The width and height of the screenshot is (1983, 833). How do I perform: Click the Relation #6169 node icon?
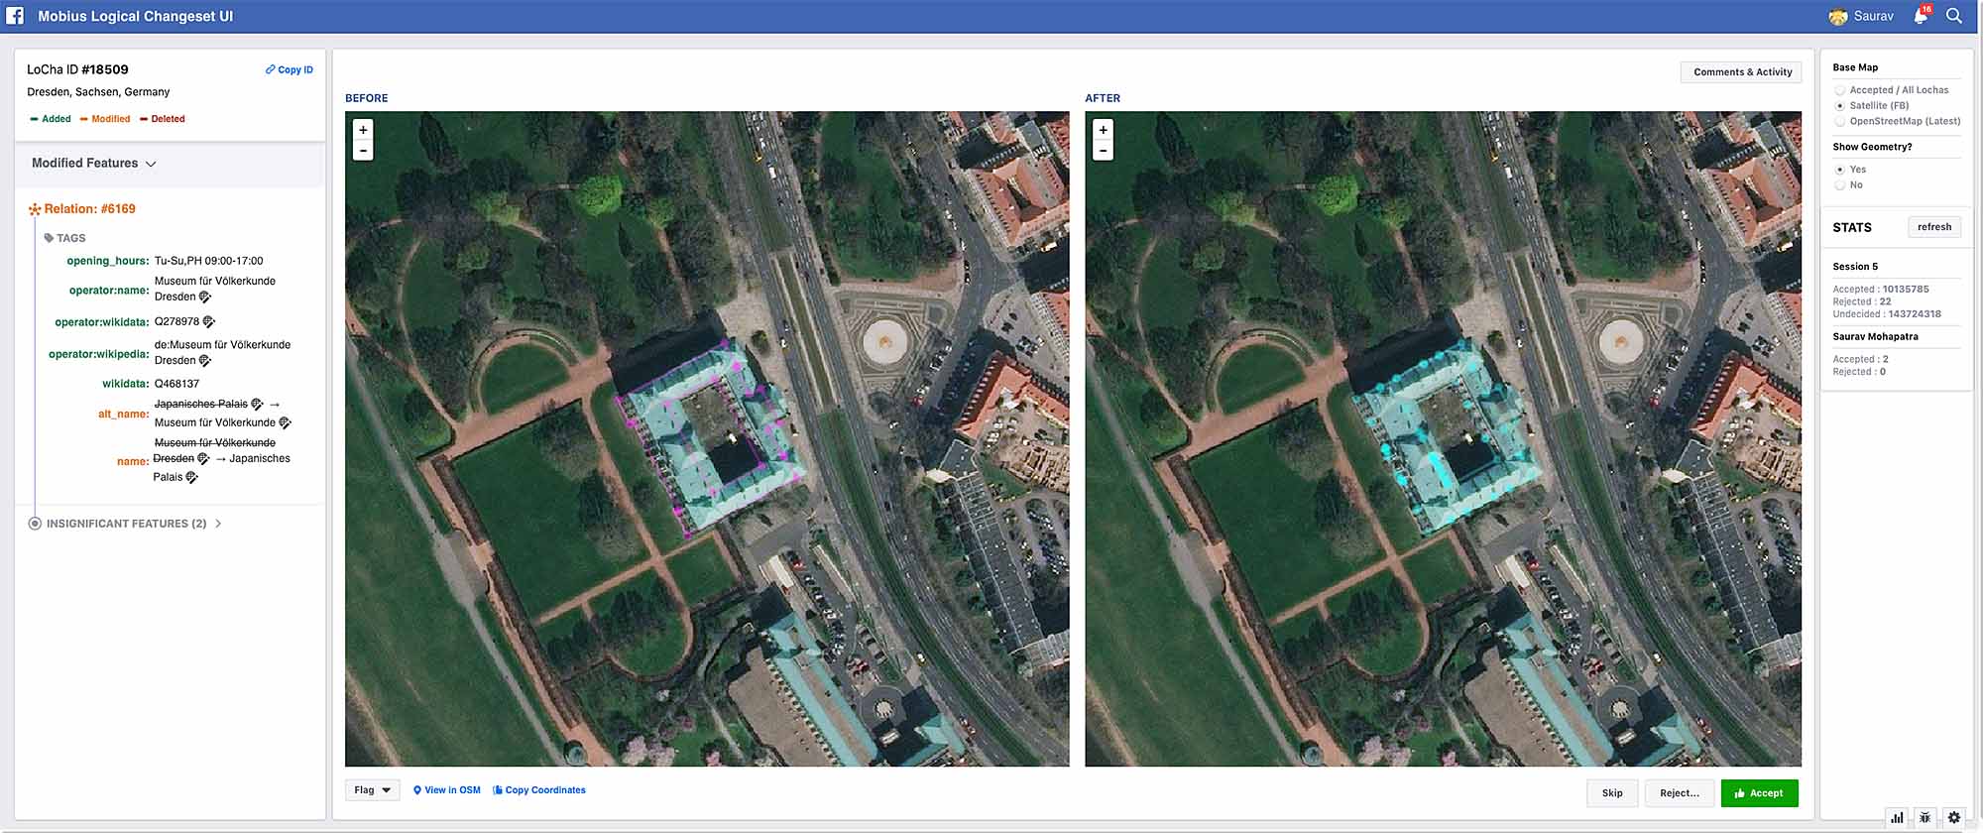click(x=35, y=209)
